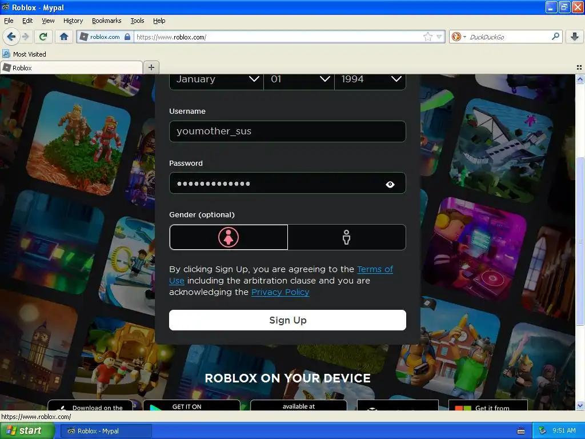Click the Username field with youmother_sus
Image resolution: width=585 pixels, height=439 pixels.
[x=287, y=131]
